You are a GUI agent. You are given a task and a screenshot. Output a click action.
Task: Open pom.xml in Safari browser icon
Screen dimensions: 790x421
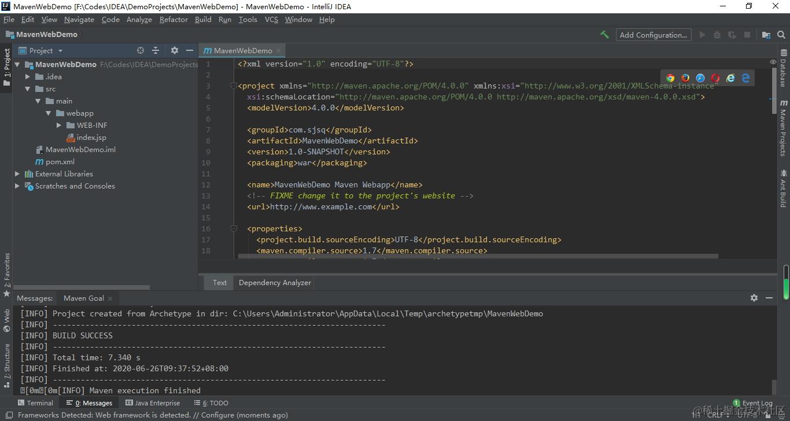click(700, 78)
